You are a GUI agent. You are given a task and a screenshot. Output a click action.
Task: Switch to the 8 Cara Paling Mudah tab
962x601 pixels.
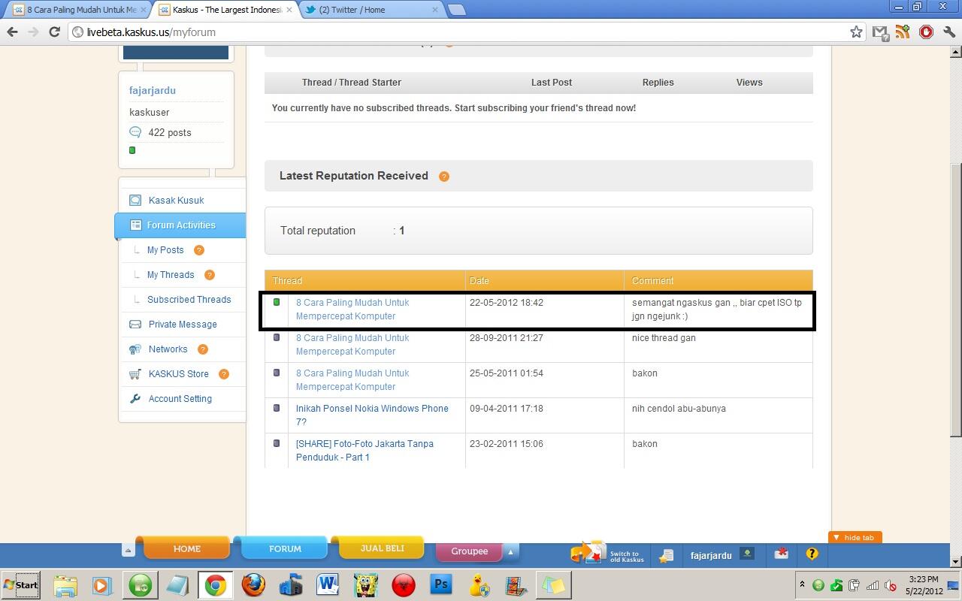[76, 10]
